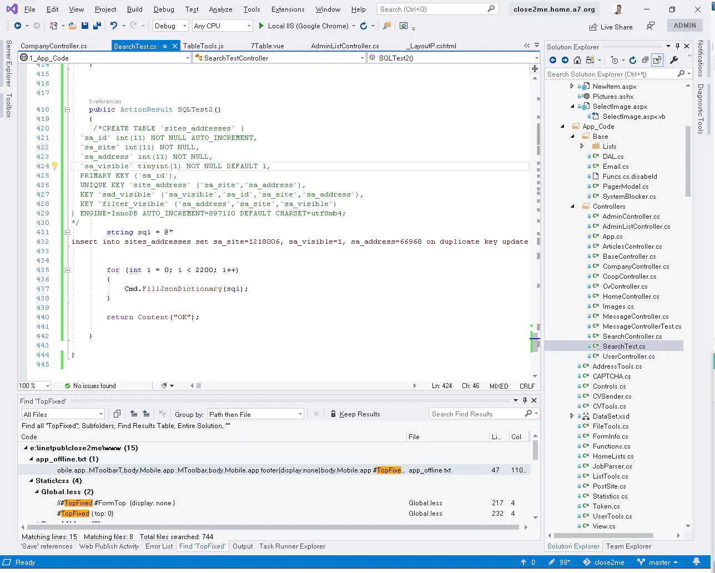
Task: Toggle Keep Results in Find panel
Action: point(355,414)
